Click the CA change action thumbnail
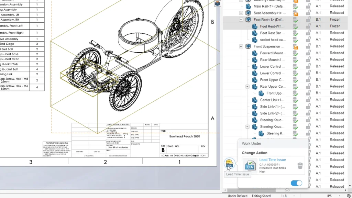The width and height of the screenshot is (352, 198). click(x=250, y=165)
